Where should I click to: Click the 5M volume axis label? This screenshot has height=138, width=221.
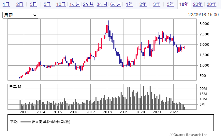tap(202, 104)
